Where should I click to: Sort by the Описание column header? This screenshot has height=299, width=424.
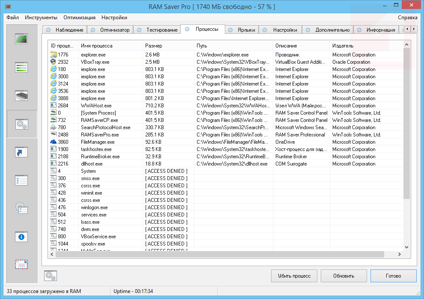[301, 46]
